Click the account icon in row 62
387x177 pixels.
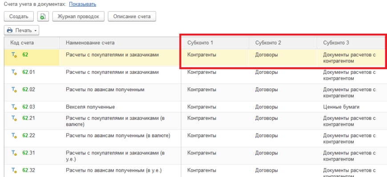(x=14, y=55)
